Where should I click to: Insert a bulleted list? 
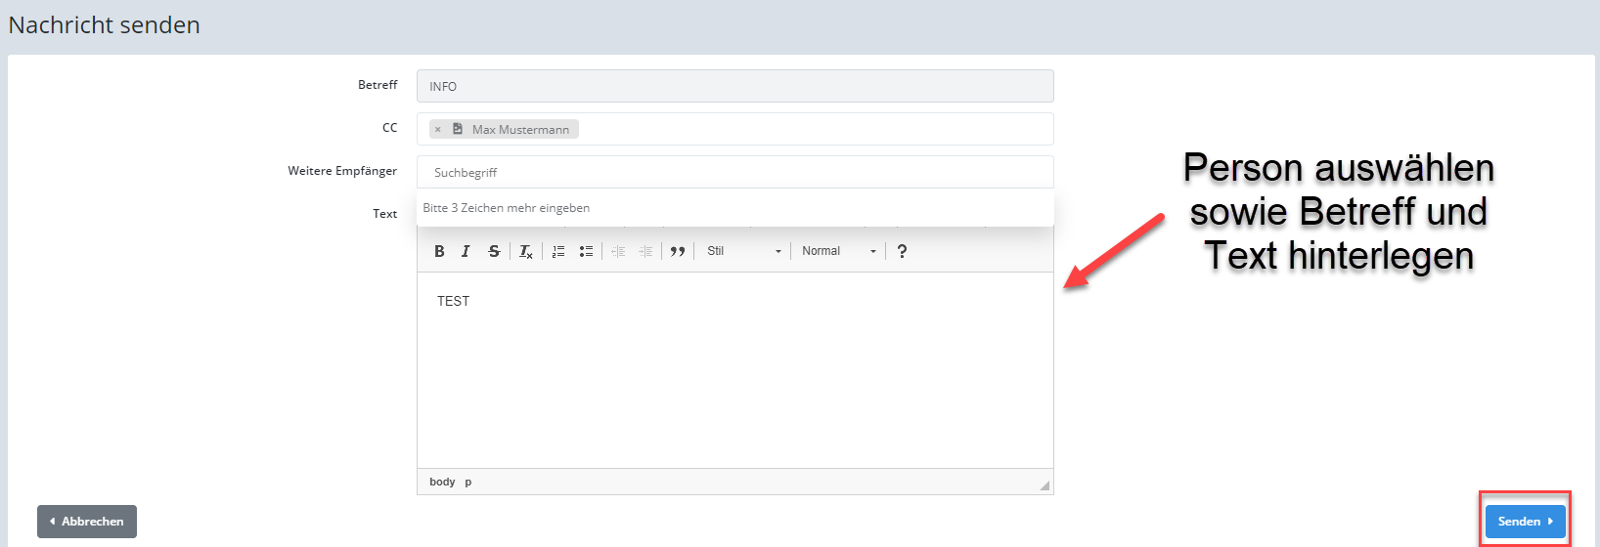pyautogui.click(x=586, y=251)
